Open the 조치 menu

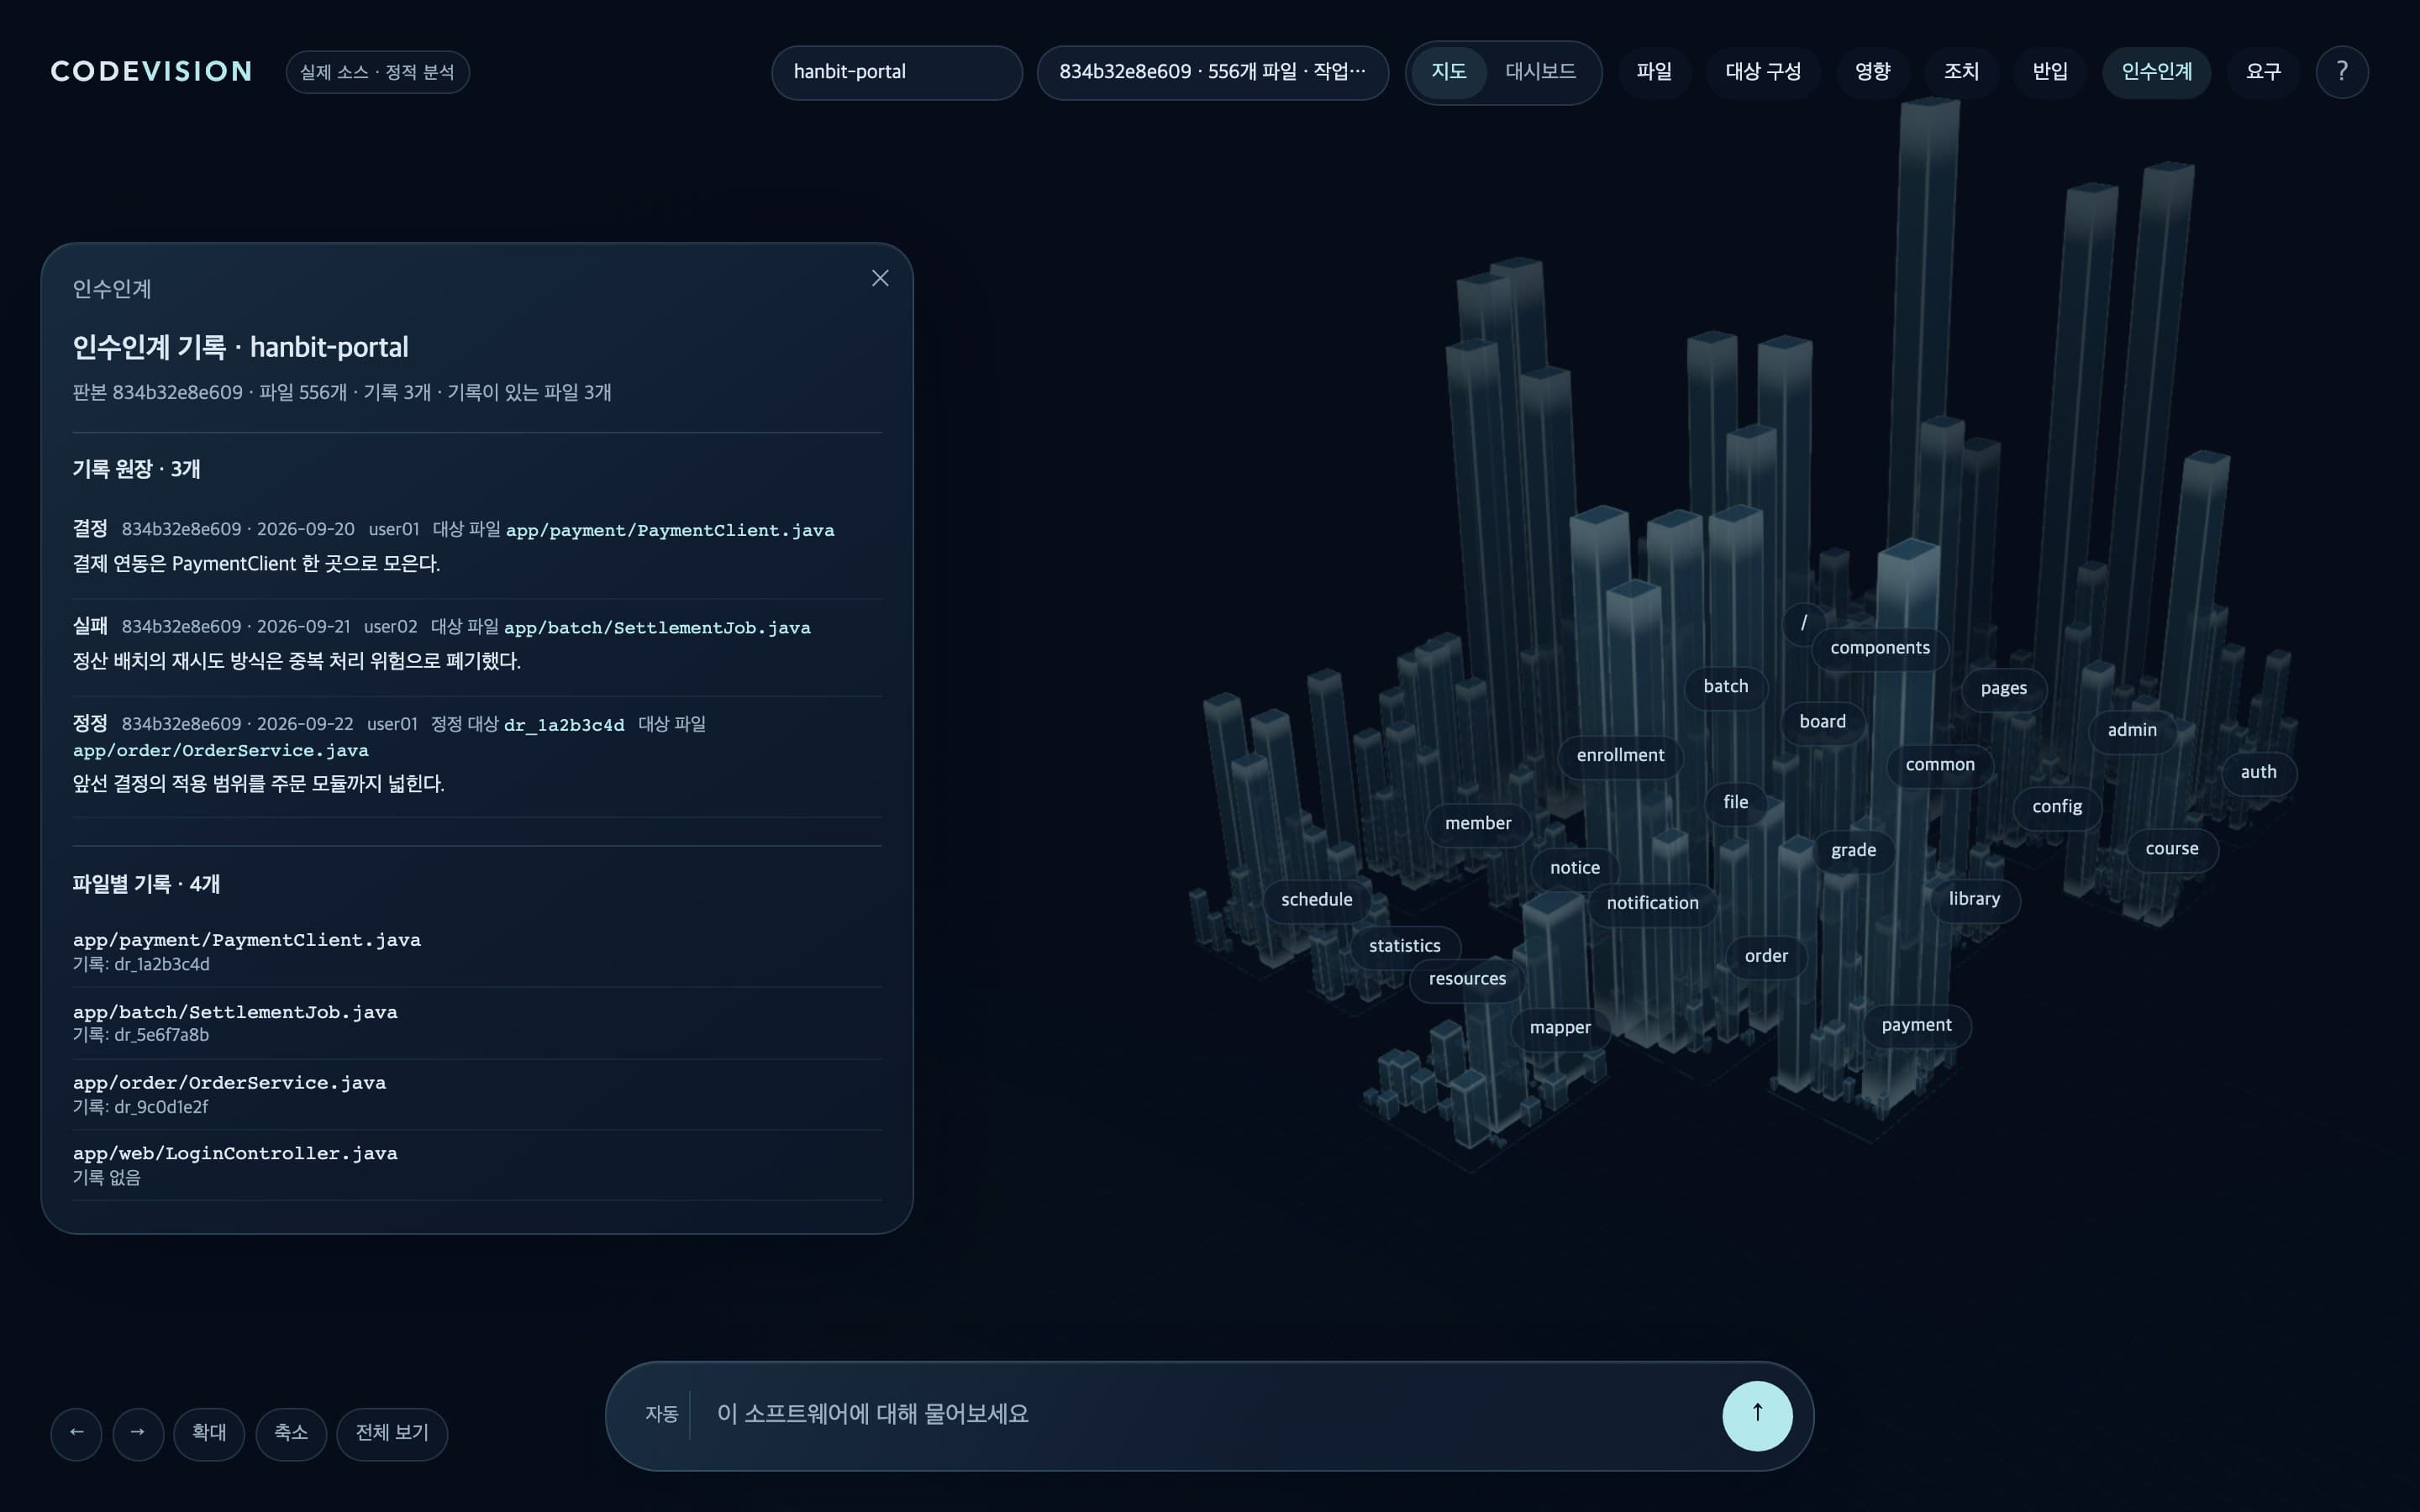point(1961,72)
